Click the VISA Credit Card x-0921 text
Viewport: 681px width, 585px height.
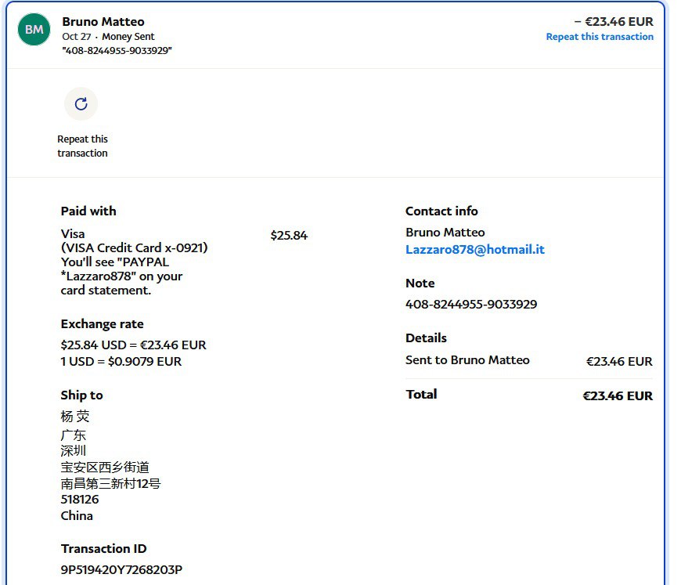coord(134,248)
